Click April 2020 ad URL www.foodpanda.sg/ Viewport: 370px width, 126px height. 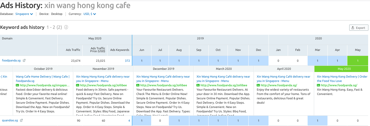(x=279, y=85)
